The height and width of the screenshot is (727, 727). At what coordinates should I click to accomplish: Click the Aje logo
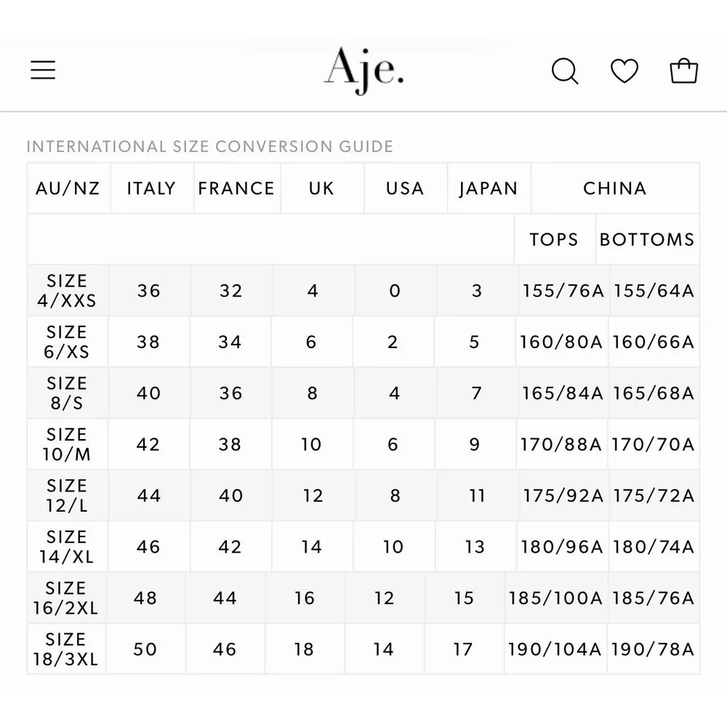point(363,71)
